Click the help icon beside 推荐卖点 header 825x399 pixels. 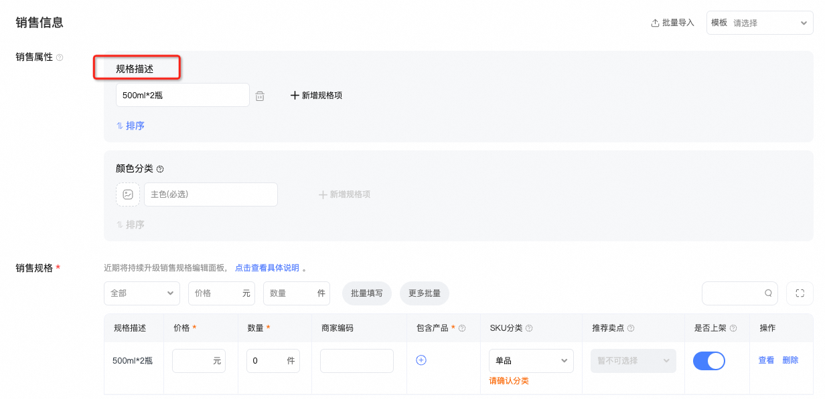pyautogui.click(x=630, y=328)
